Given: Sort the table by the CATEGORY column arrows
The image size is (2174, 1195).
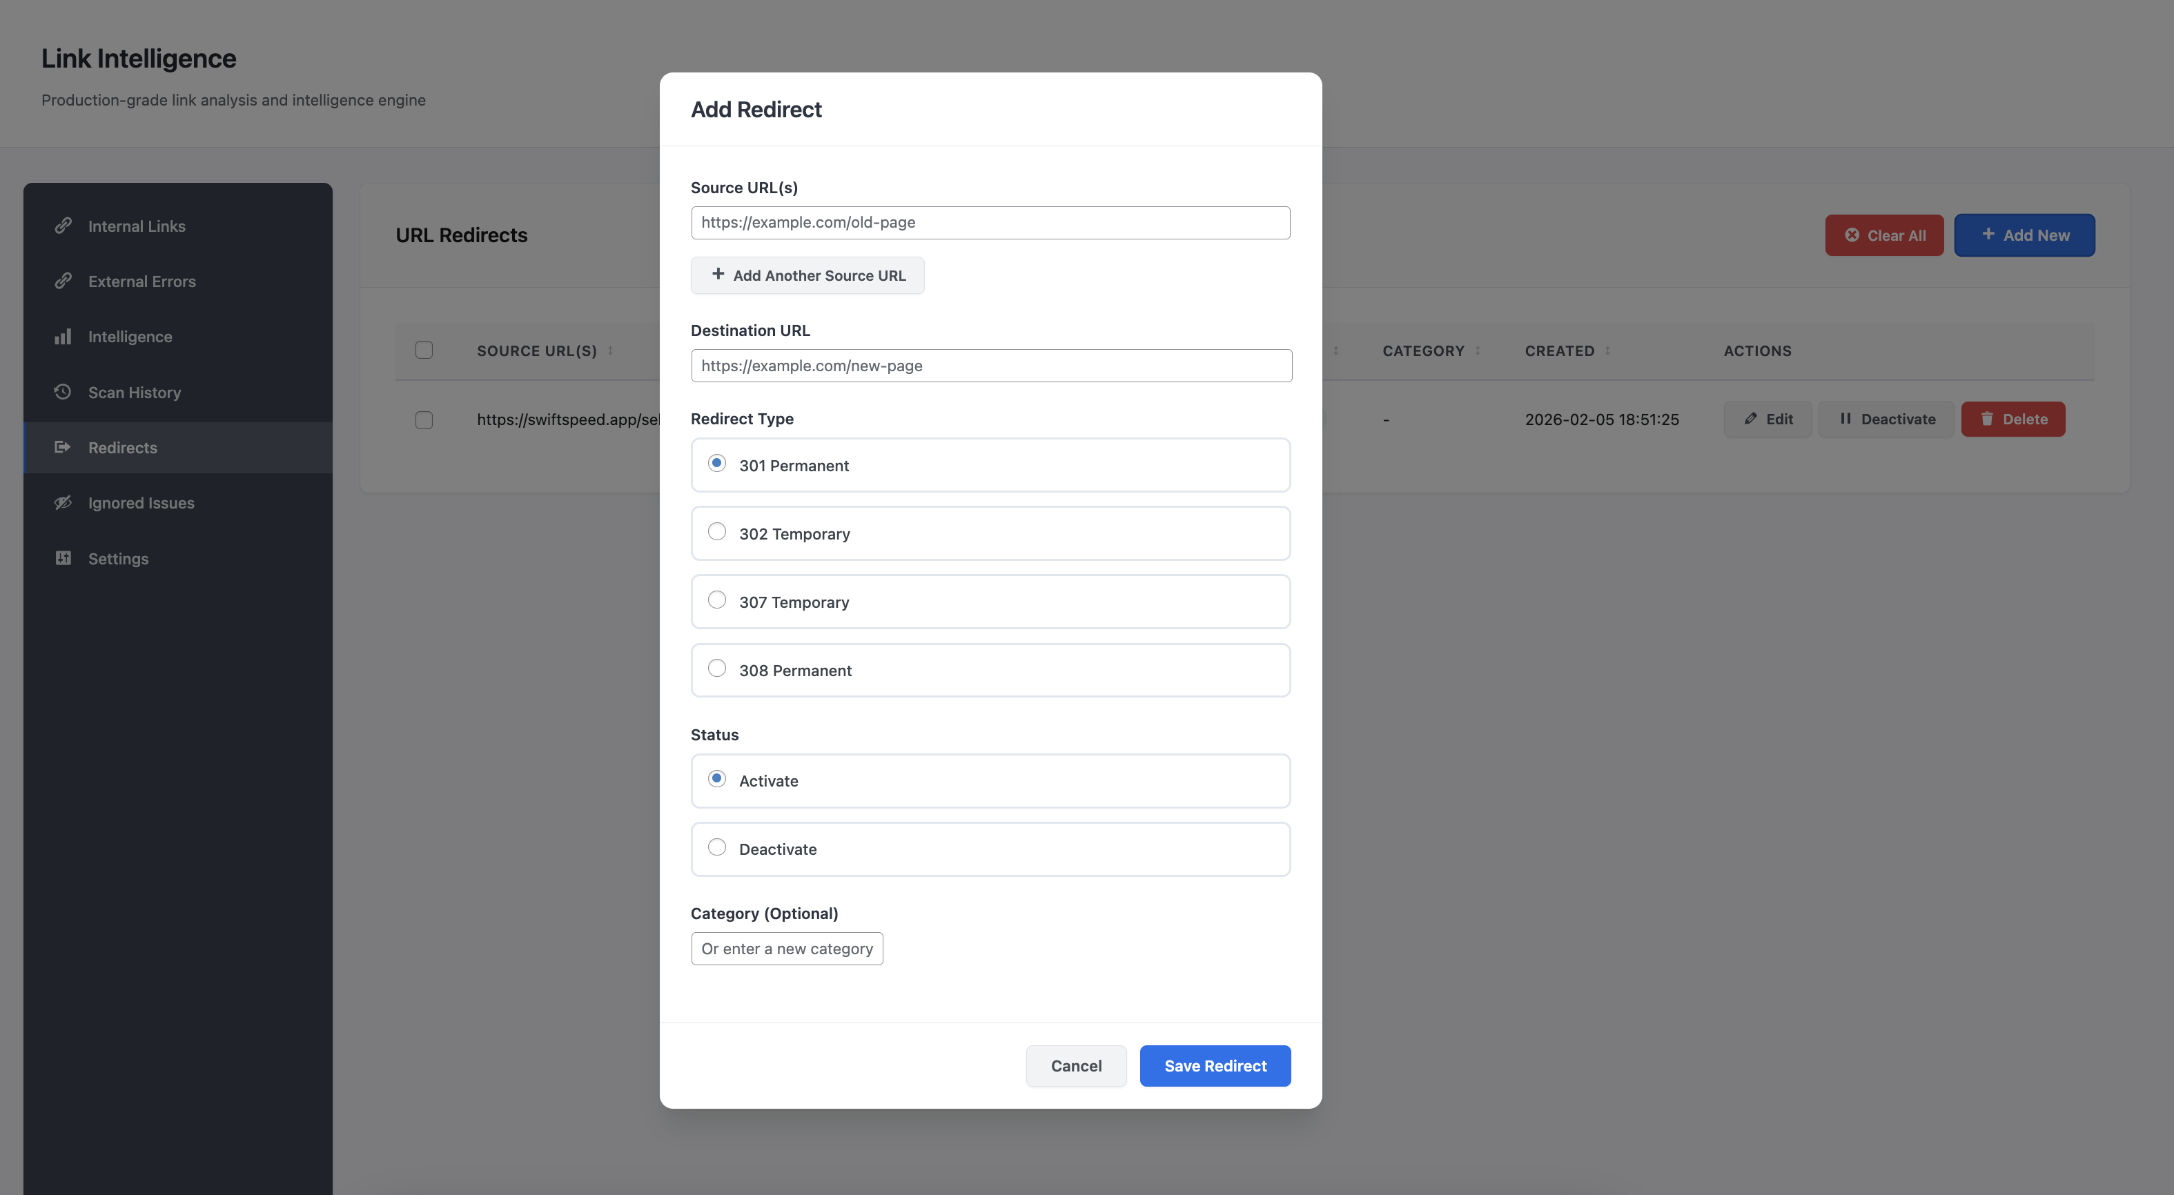Looking at the screenshot, I should coord(1478,350).
